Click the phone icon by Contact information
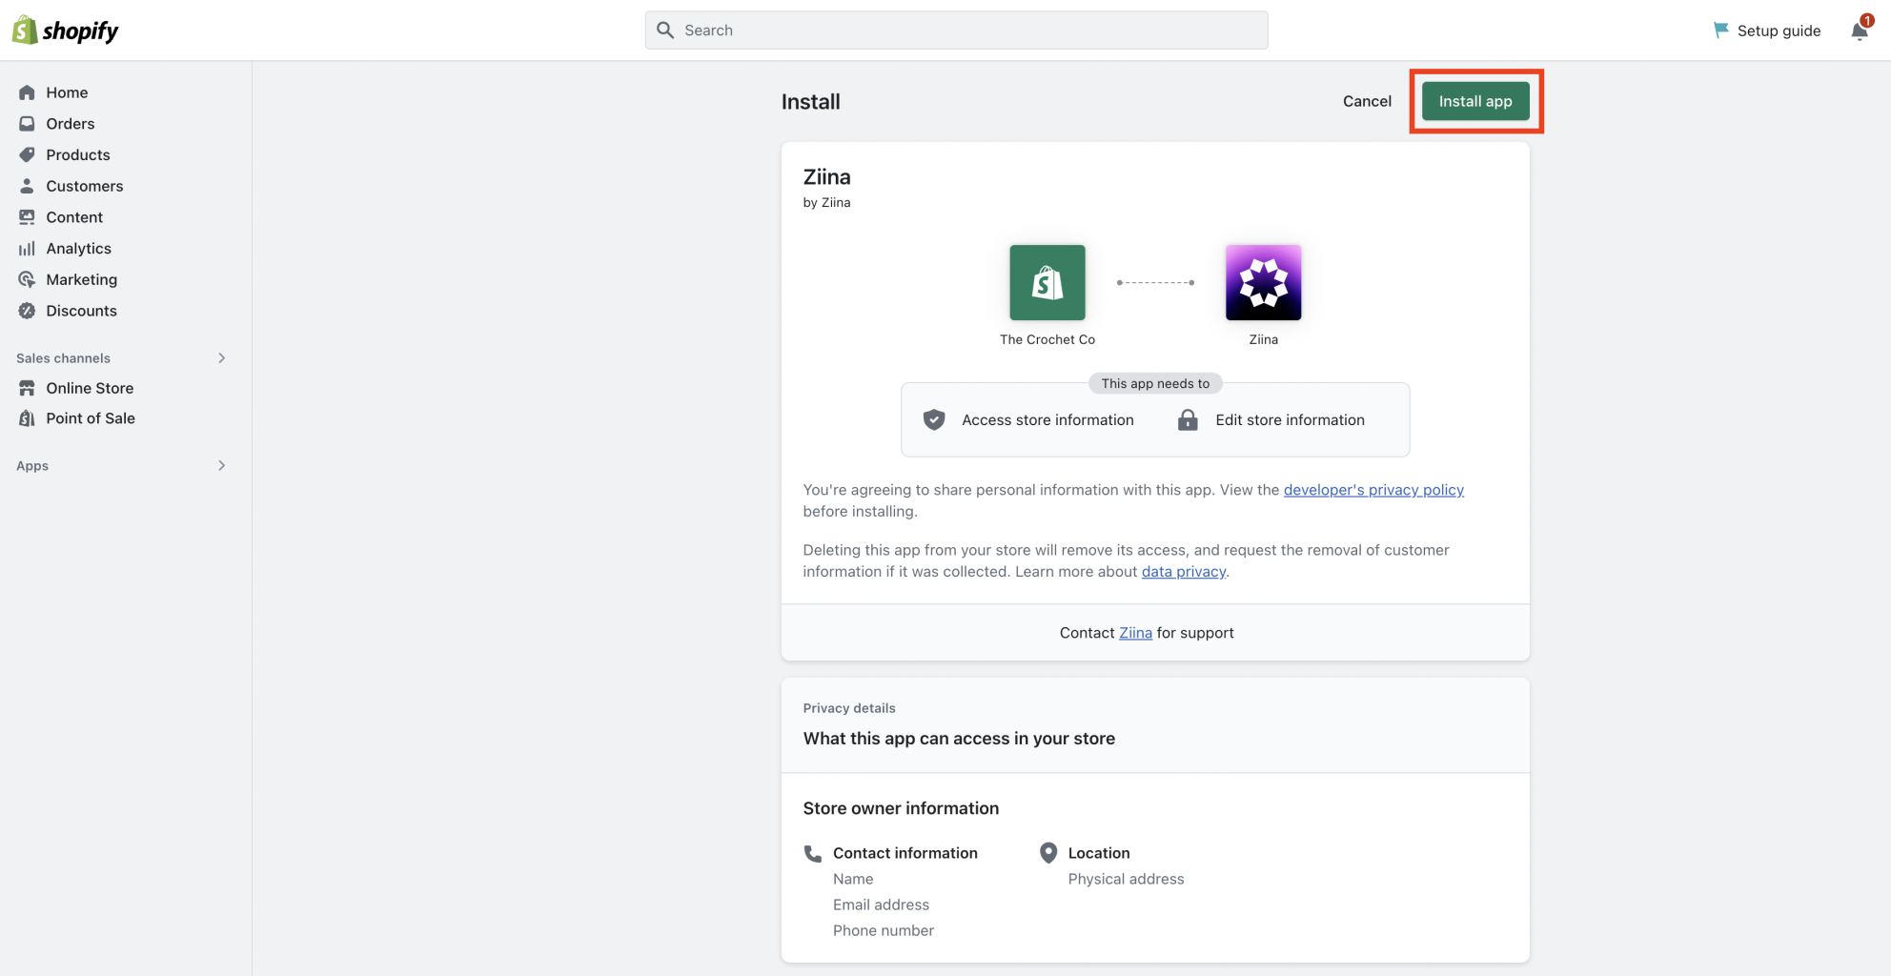 (x=813, y=853)
